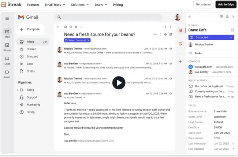Click the Add to Edge button
The image size is (238, 157).
click(x=226, y=4)
